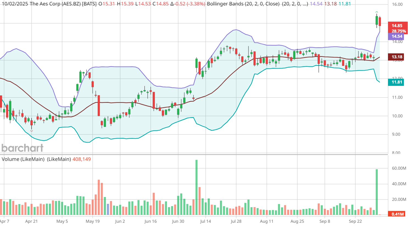
Task: Click the May 5 date label
Action: (62, 221)
